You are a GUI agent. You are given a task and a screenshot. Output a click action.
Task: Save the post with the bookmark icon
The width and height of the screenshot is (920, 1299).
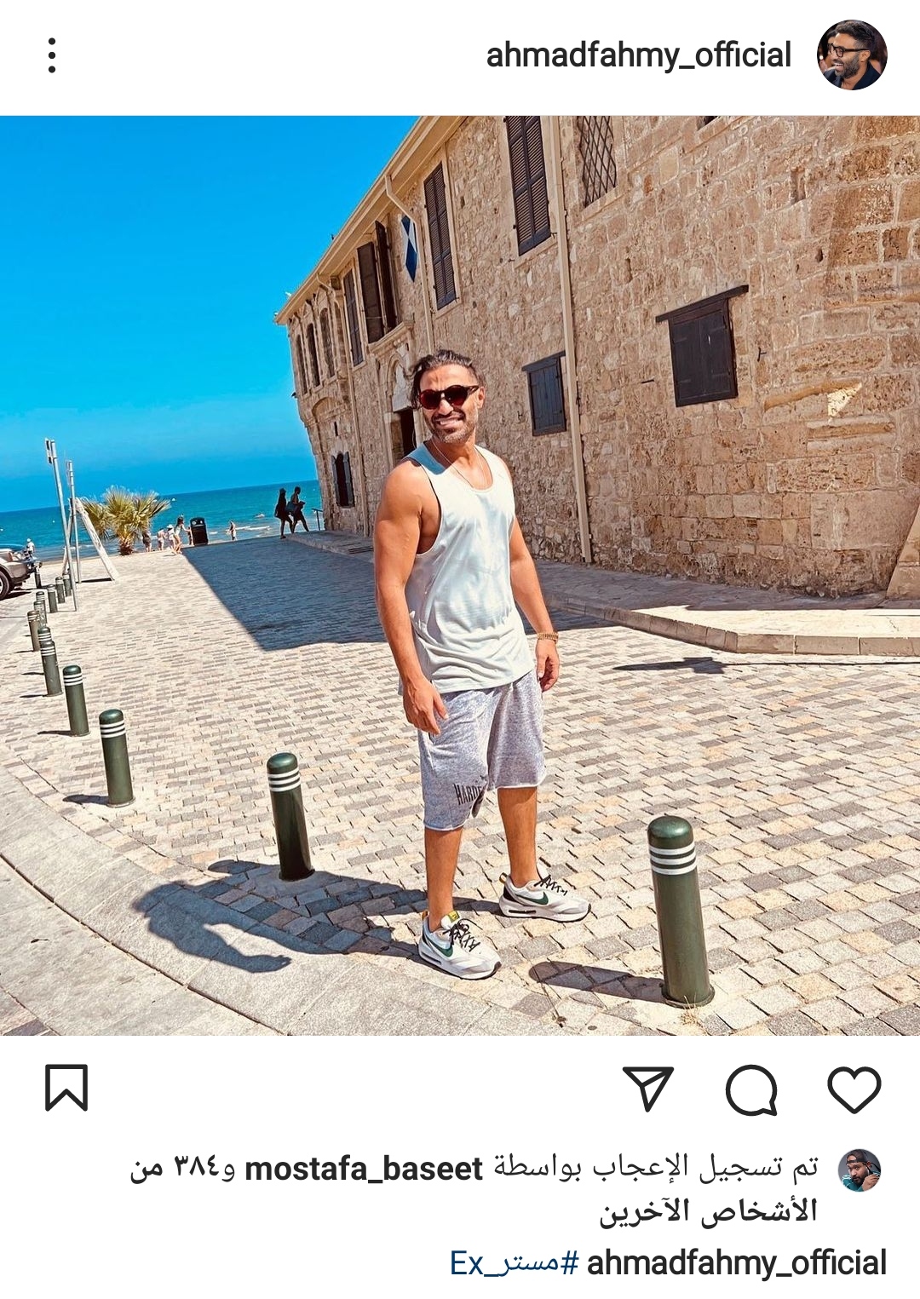tap(66, 1088)
